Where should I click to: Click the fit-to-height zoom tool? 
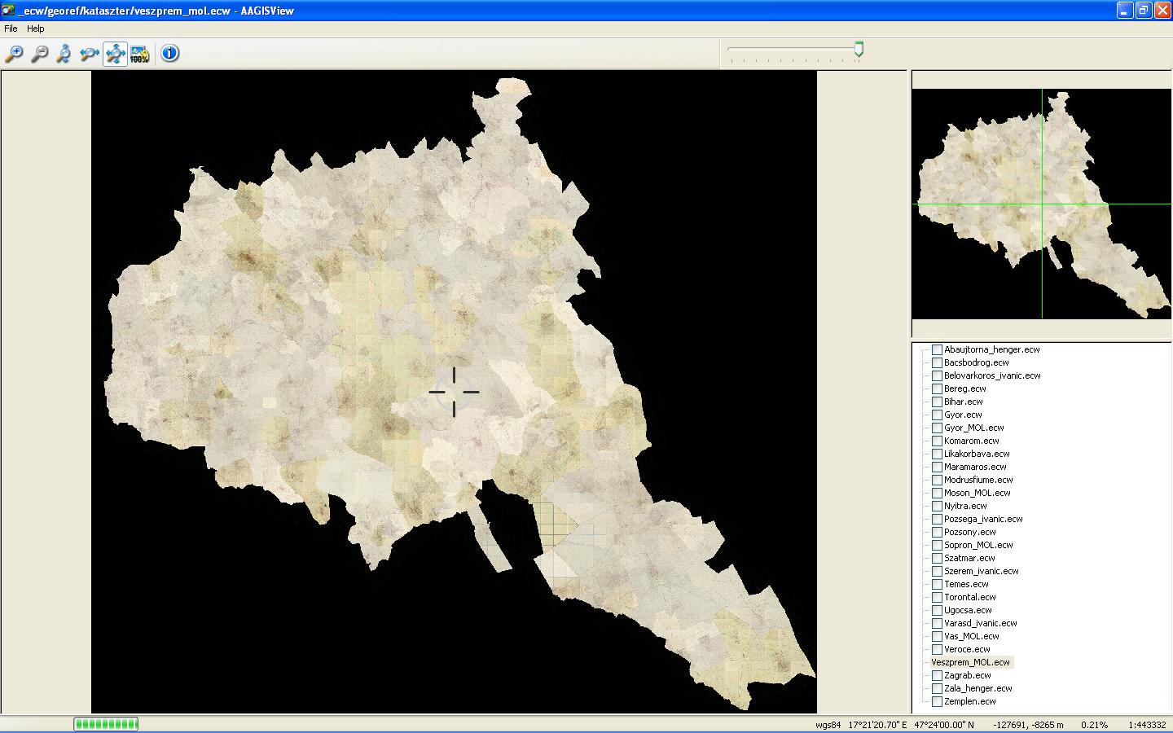[x=64, y=54]
